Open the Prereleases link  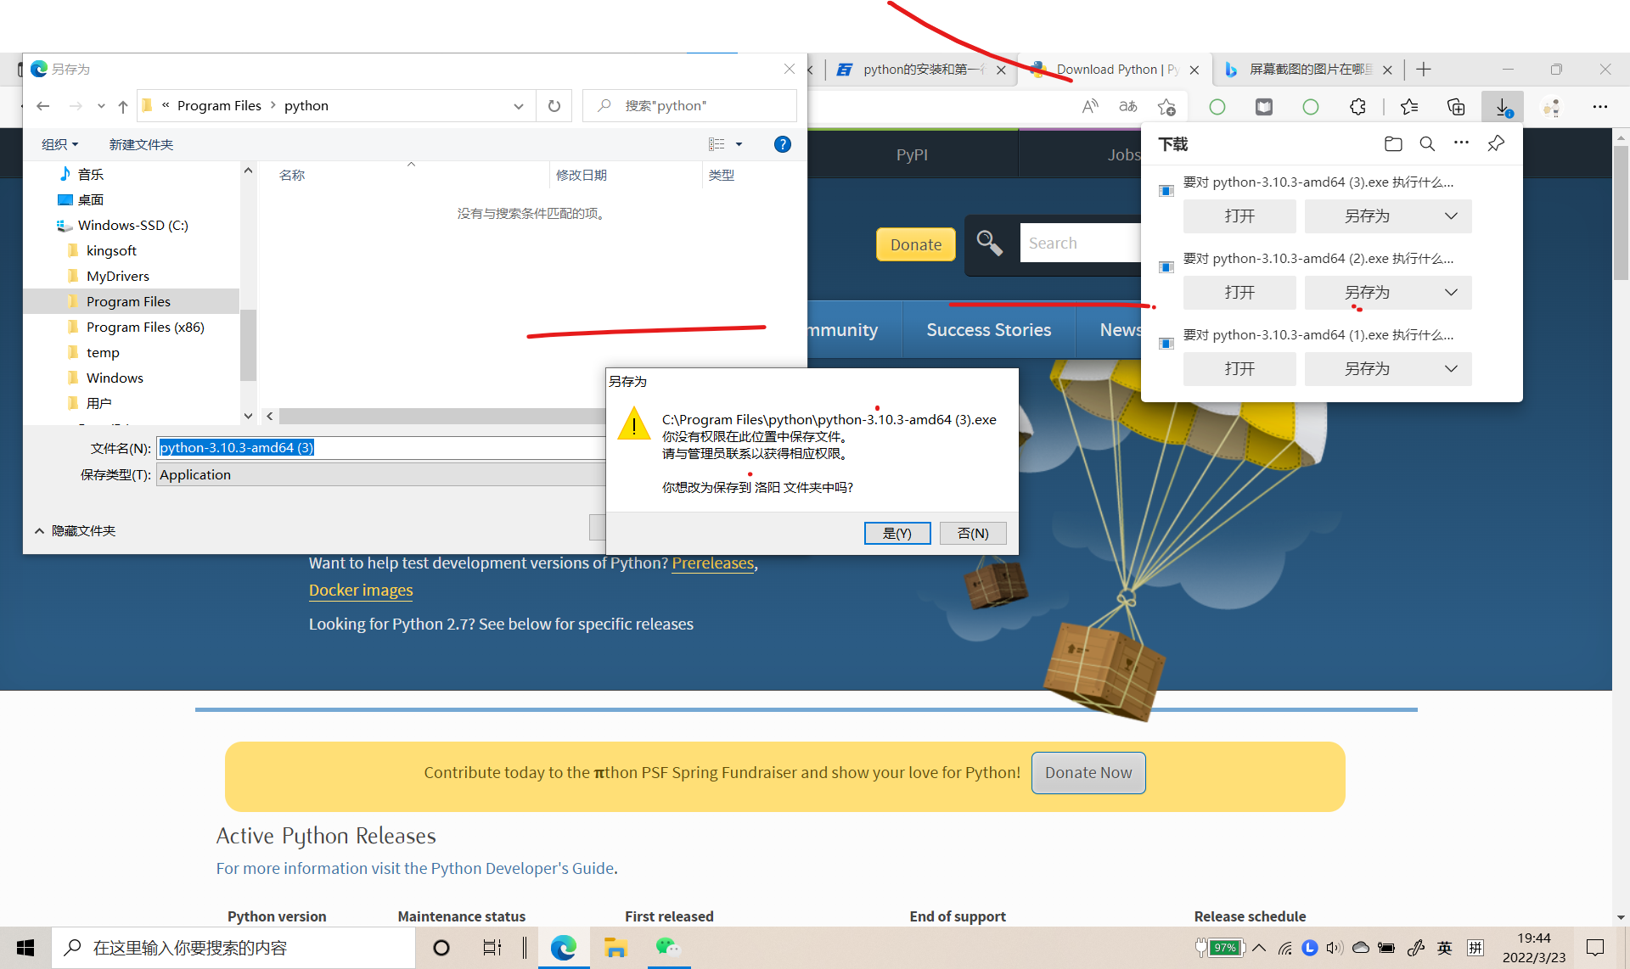713,563
